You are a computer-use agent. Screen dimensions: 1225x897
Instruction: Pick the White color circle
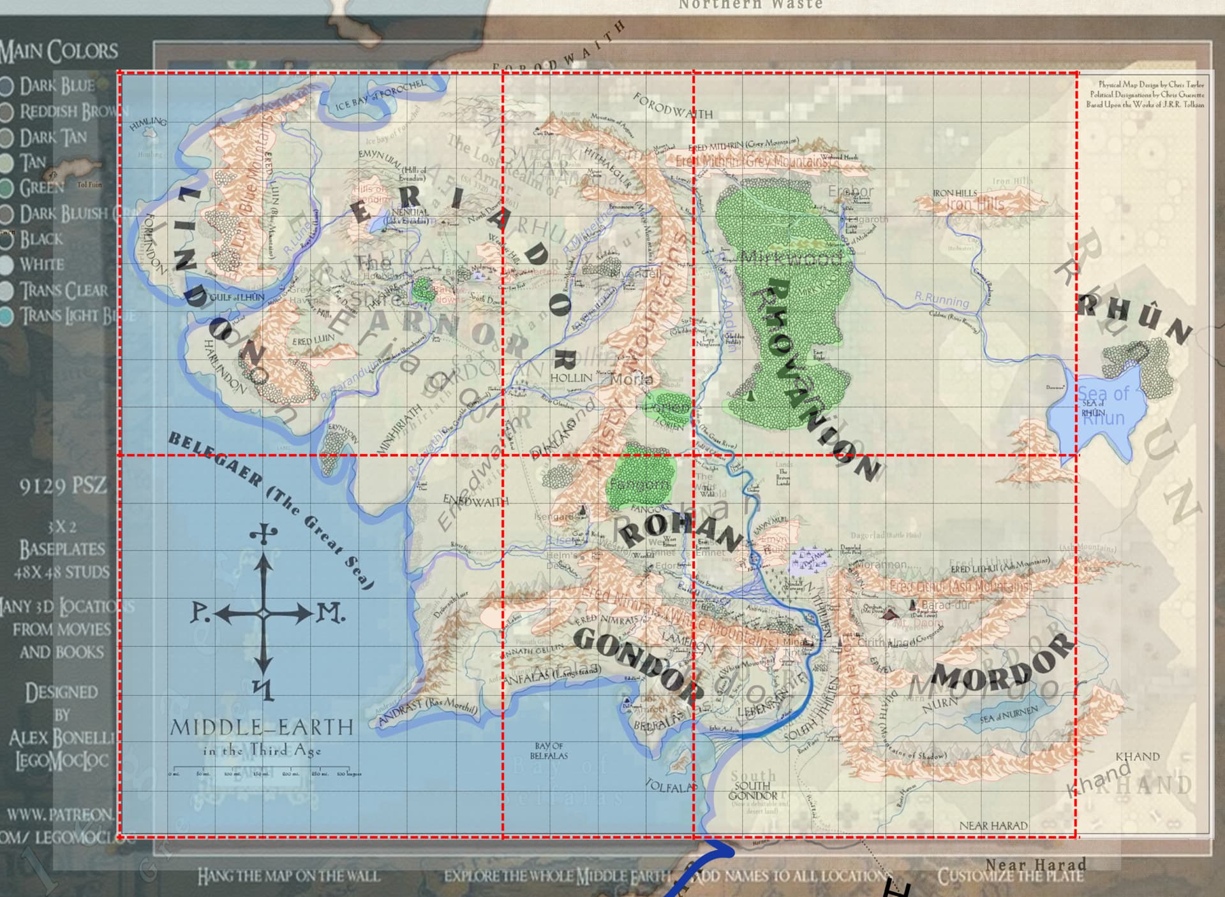(x=6, y=265)
